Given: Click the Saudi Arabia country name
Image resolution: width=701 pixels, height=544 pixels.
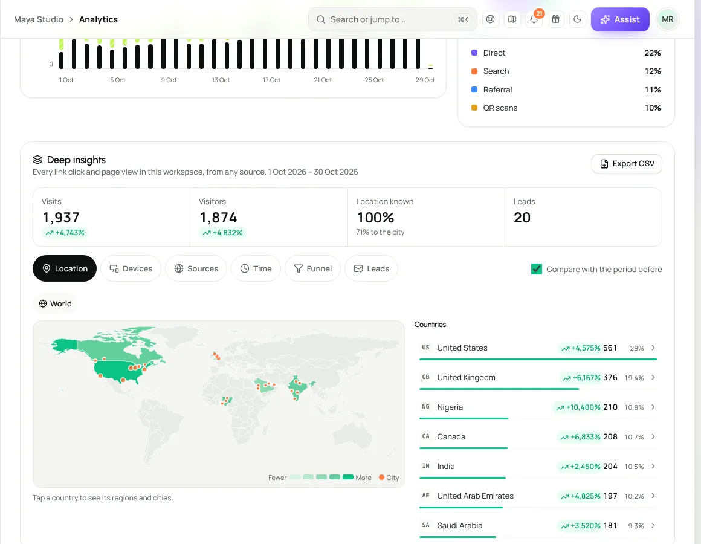Looking at the screenshot, I should pyautogui.click(x=460, y=525).
